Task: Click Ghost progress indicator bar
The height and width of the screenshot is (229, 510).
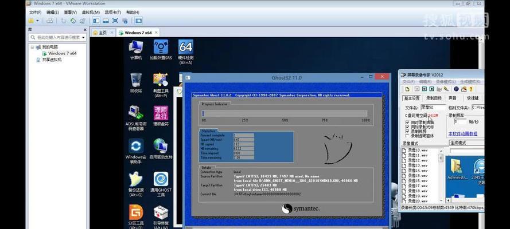Action: 285,113
